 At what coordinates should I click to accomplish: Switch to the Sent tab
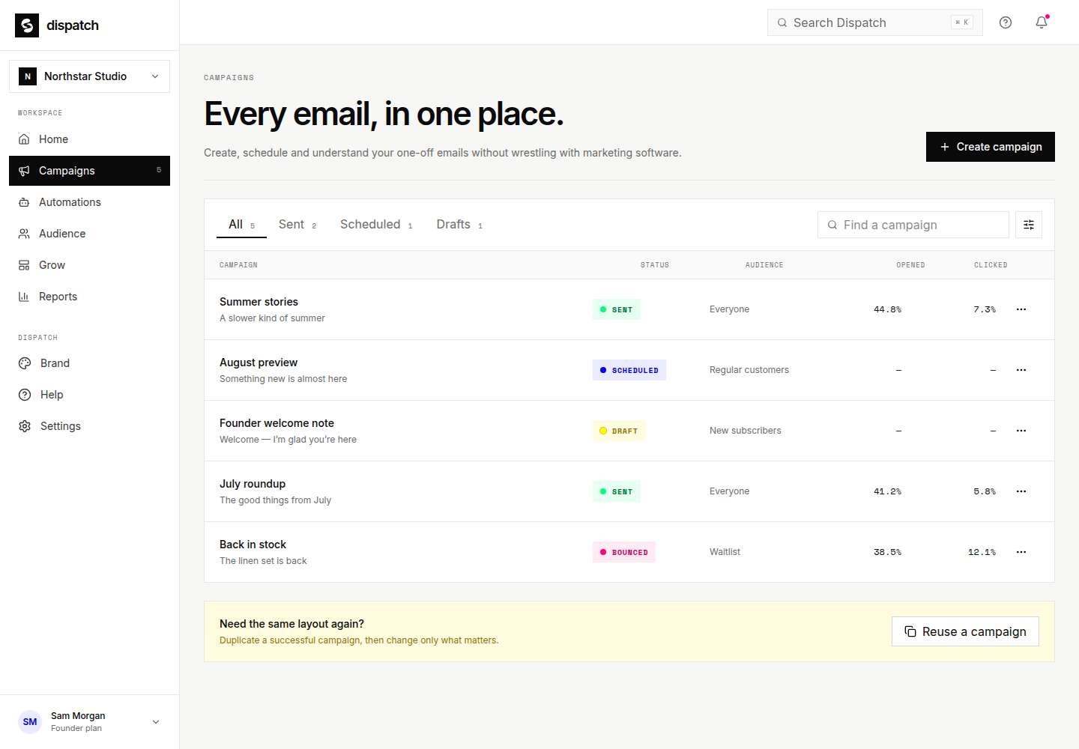[x=297, y=225]
